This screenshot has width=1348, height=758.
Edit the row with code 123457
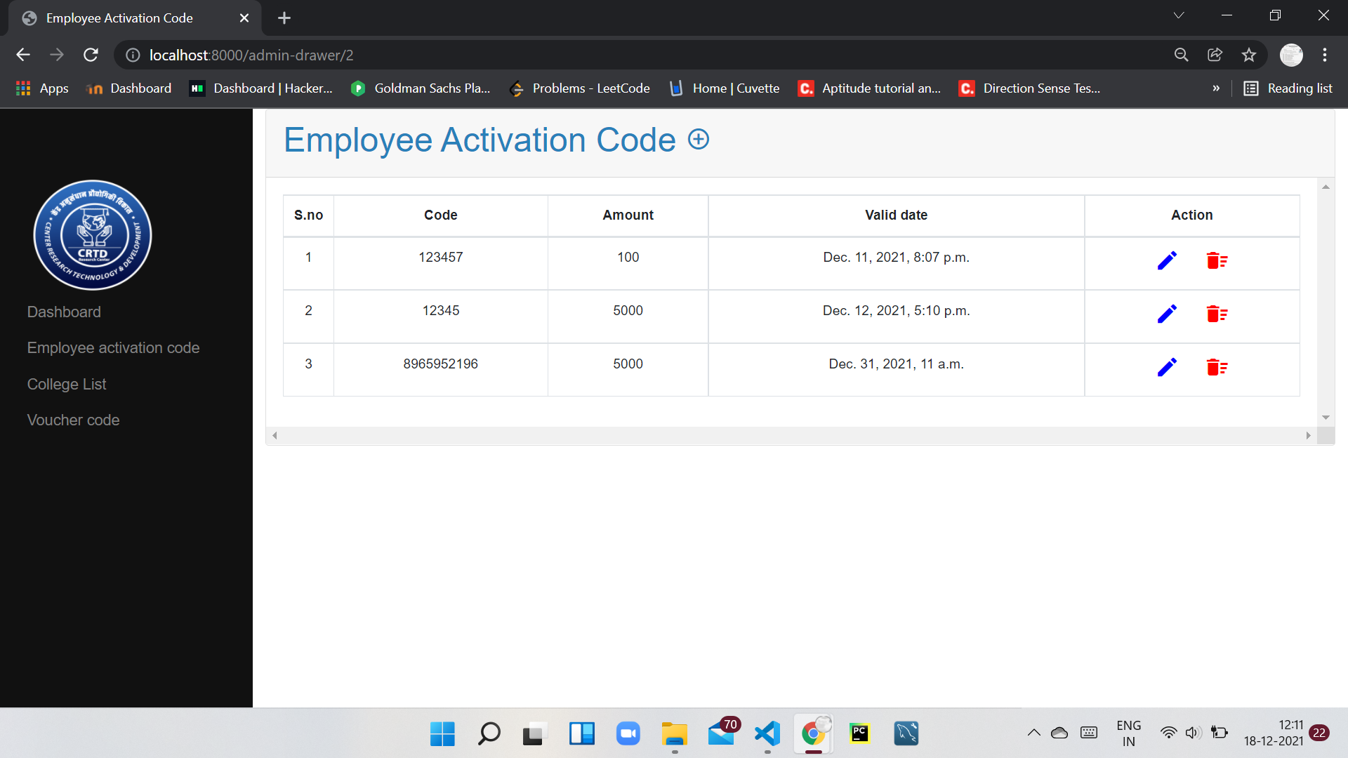point(1166,260)
